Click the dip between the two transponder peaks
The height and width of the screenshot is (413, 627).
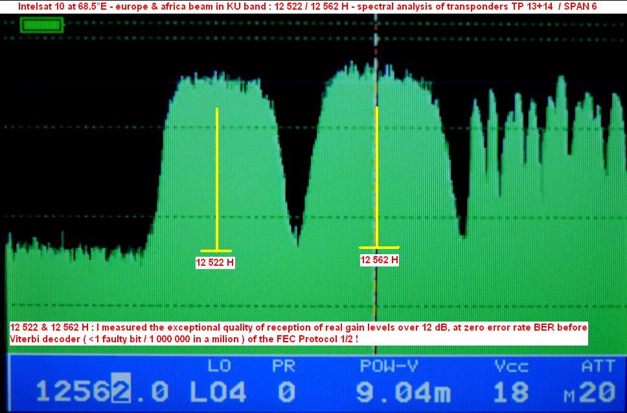(297, 241)
